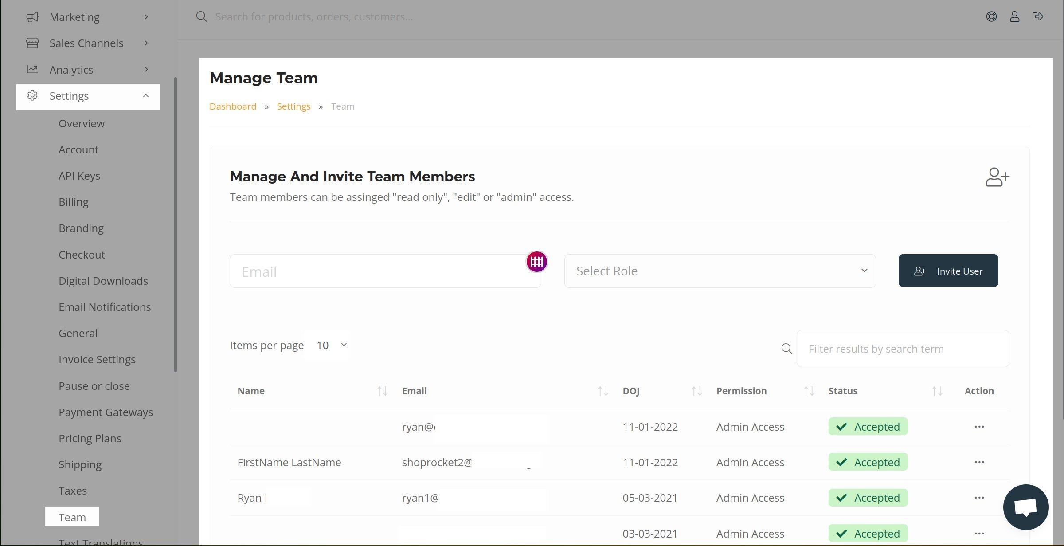Open action menu for 03-03-2021 row
Viewport: 1064px width, 546px height.
pyautogui.click(x=979, y=534)
